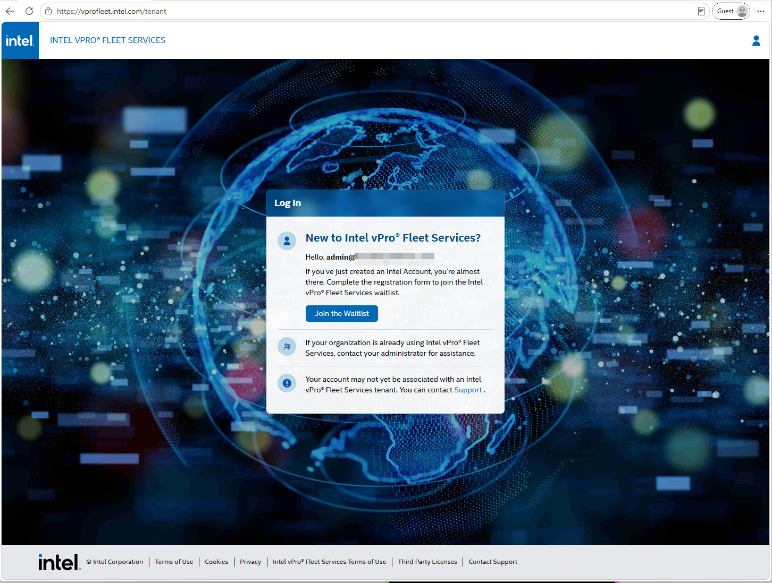Click the footer Intel logo

(59, 562)
